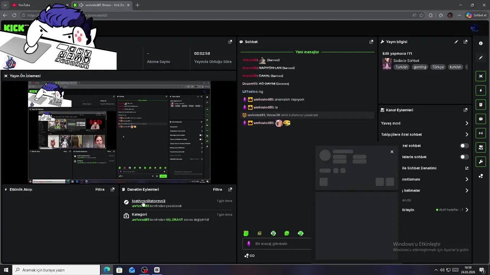Viewport: 490px width, 275px height.
Task: Click the Sadece Sohbet category thumbnail
Action: (x=387, y=63)
